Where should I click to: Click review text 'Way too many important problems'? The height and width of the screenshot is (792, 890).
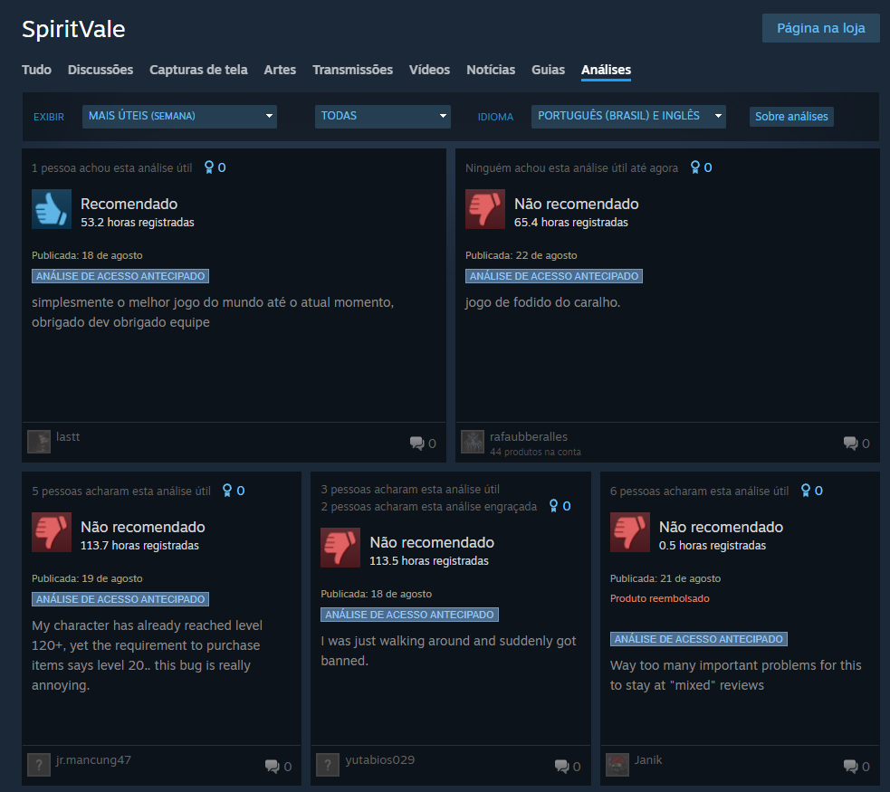735,675
